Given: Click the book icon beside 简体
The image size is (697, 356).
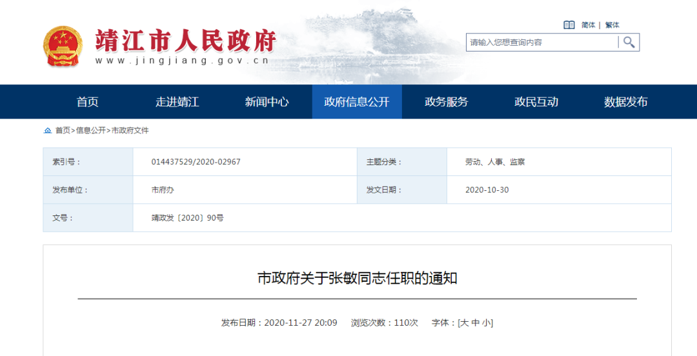Looking at the screenshot, I should tap(569, 25).
